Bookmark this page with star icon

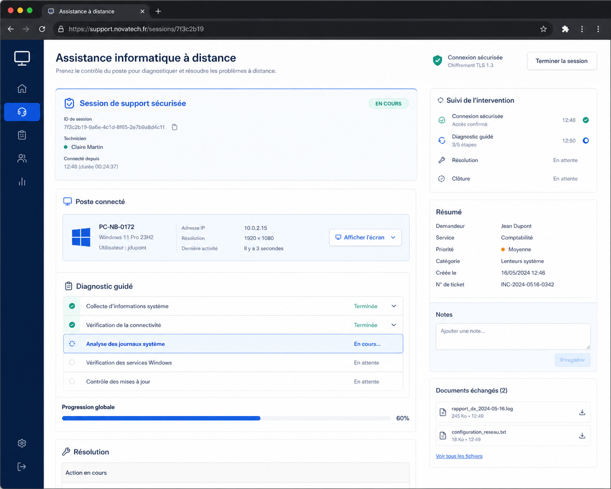[543, 29]
